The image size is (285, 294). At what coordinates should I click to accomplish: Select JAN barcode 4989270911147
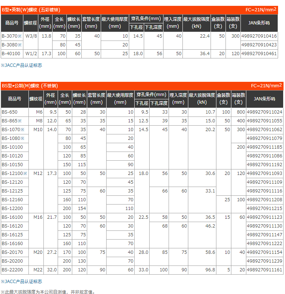(265, 235)
